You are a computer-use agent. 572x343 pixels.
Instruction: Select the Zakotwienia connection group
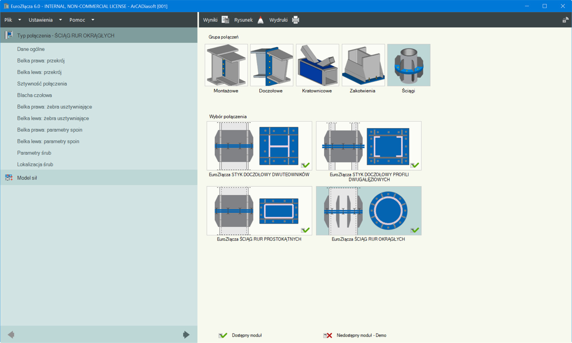pyautogui.click(x=363, y=65)
